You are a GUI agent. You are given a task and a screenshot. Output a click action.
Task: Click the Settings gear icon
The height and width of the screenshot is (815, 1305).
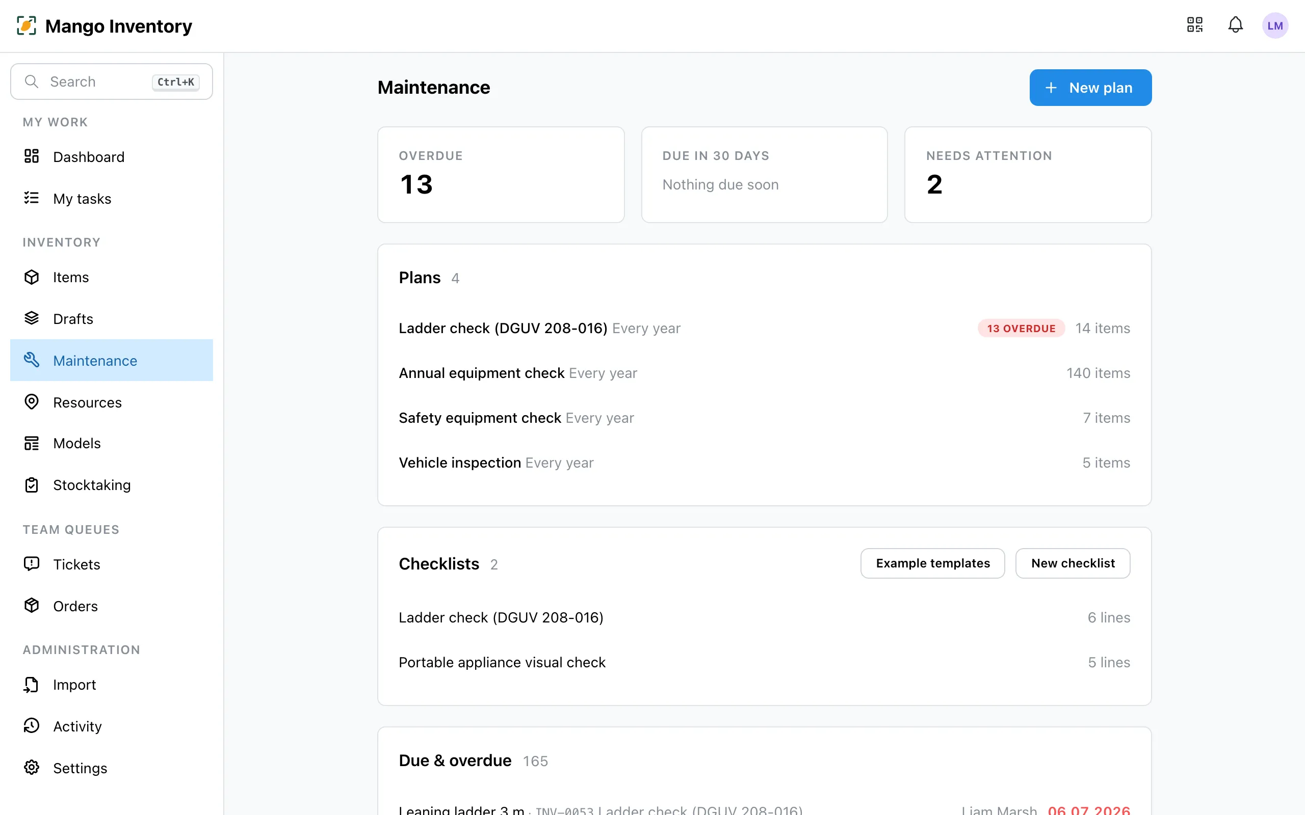[x=32, y=768]
